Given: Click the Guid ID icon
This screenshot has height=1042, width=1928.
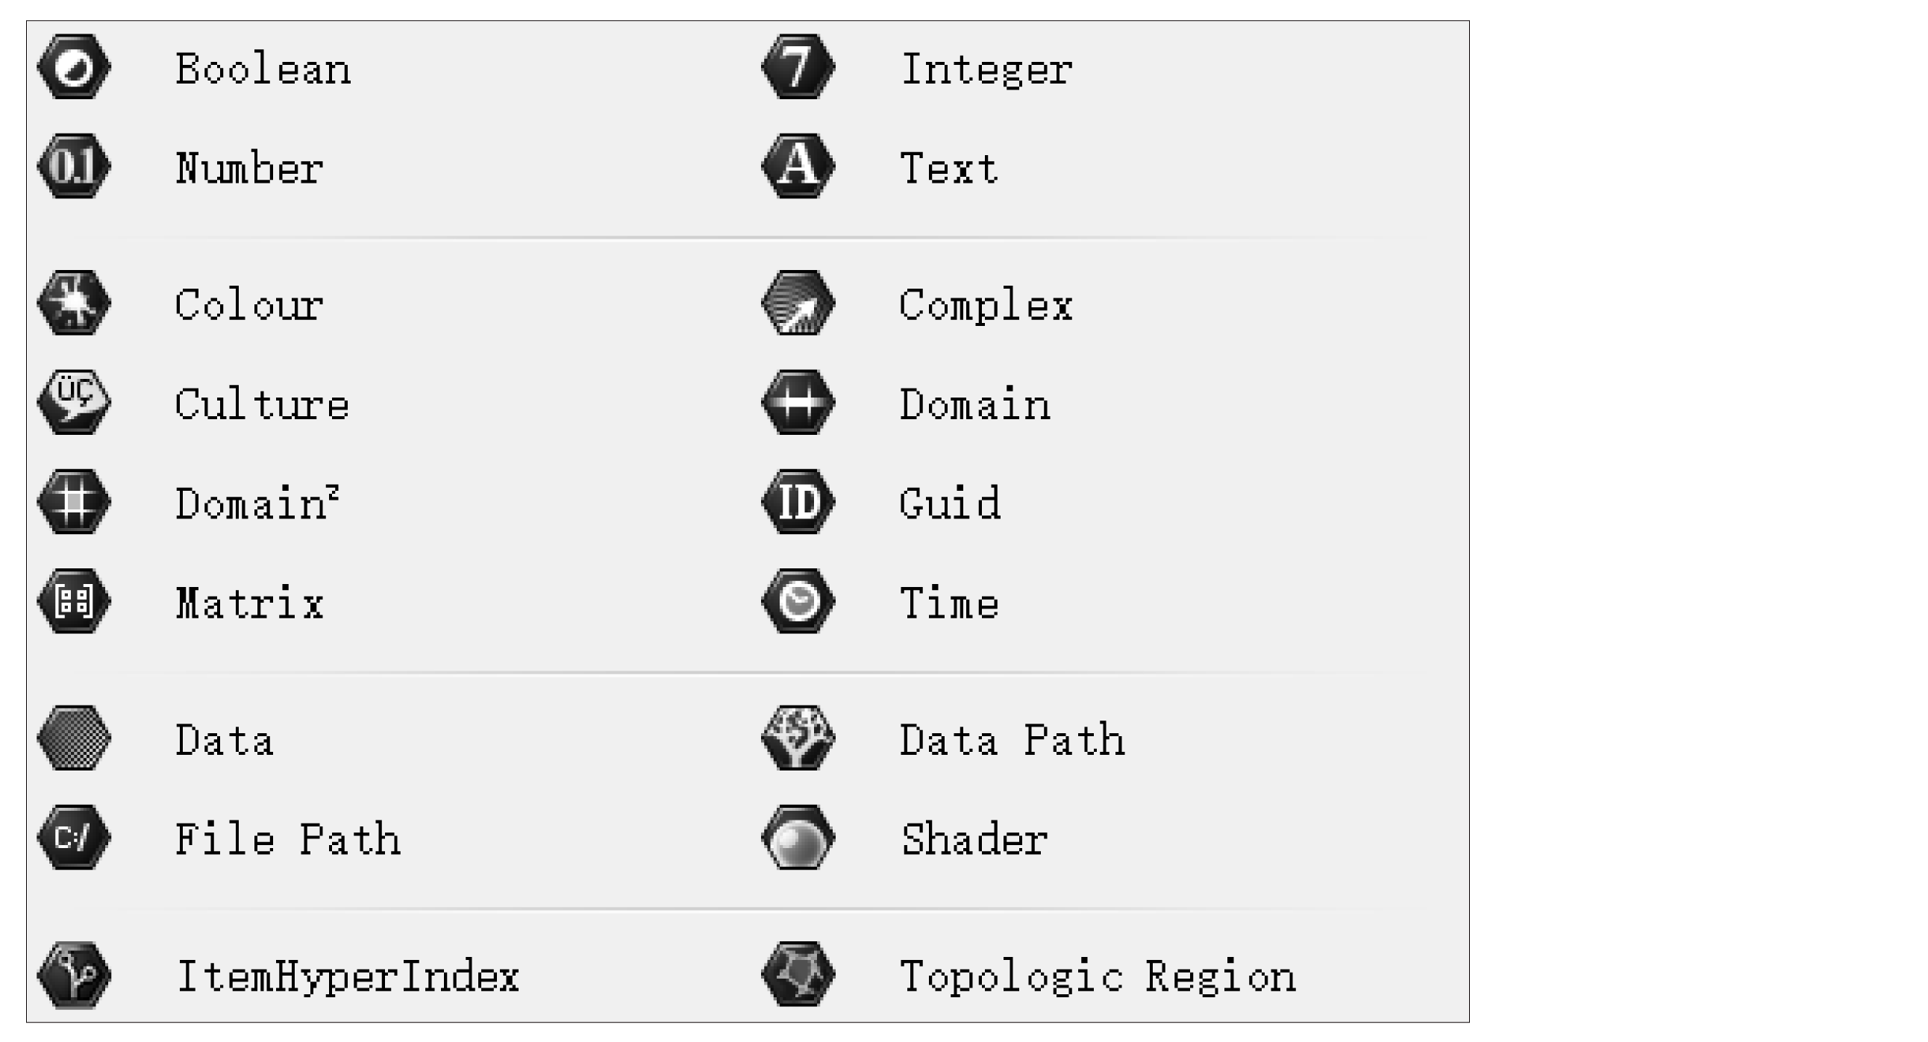Looking at the screenshot, I should click(x=798, y=502).
